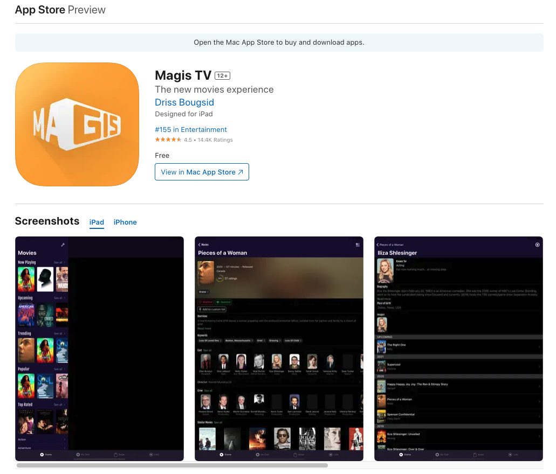Click the 'Designed for iPad' text
The height and width of the screenshot is (474, 556).
coord(184,114)
